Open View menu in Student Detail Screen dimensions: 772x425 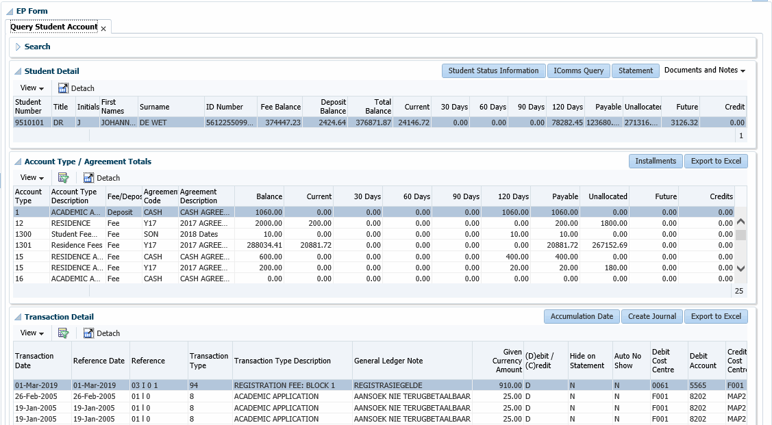coord(32,88)
